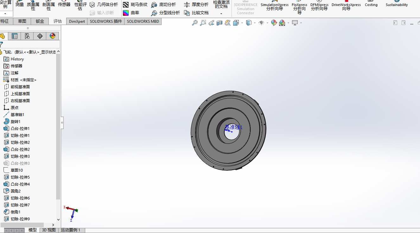Open 分型线分析 parting line analysis

pos(166,13)
